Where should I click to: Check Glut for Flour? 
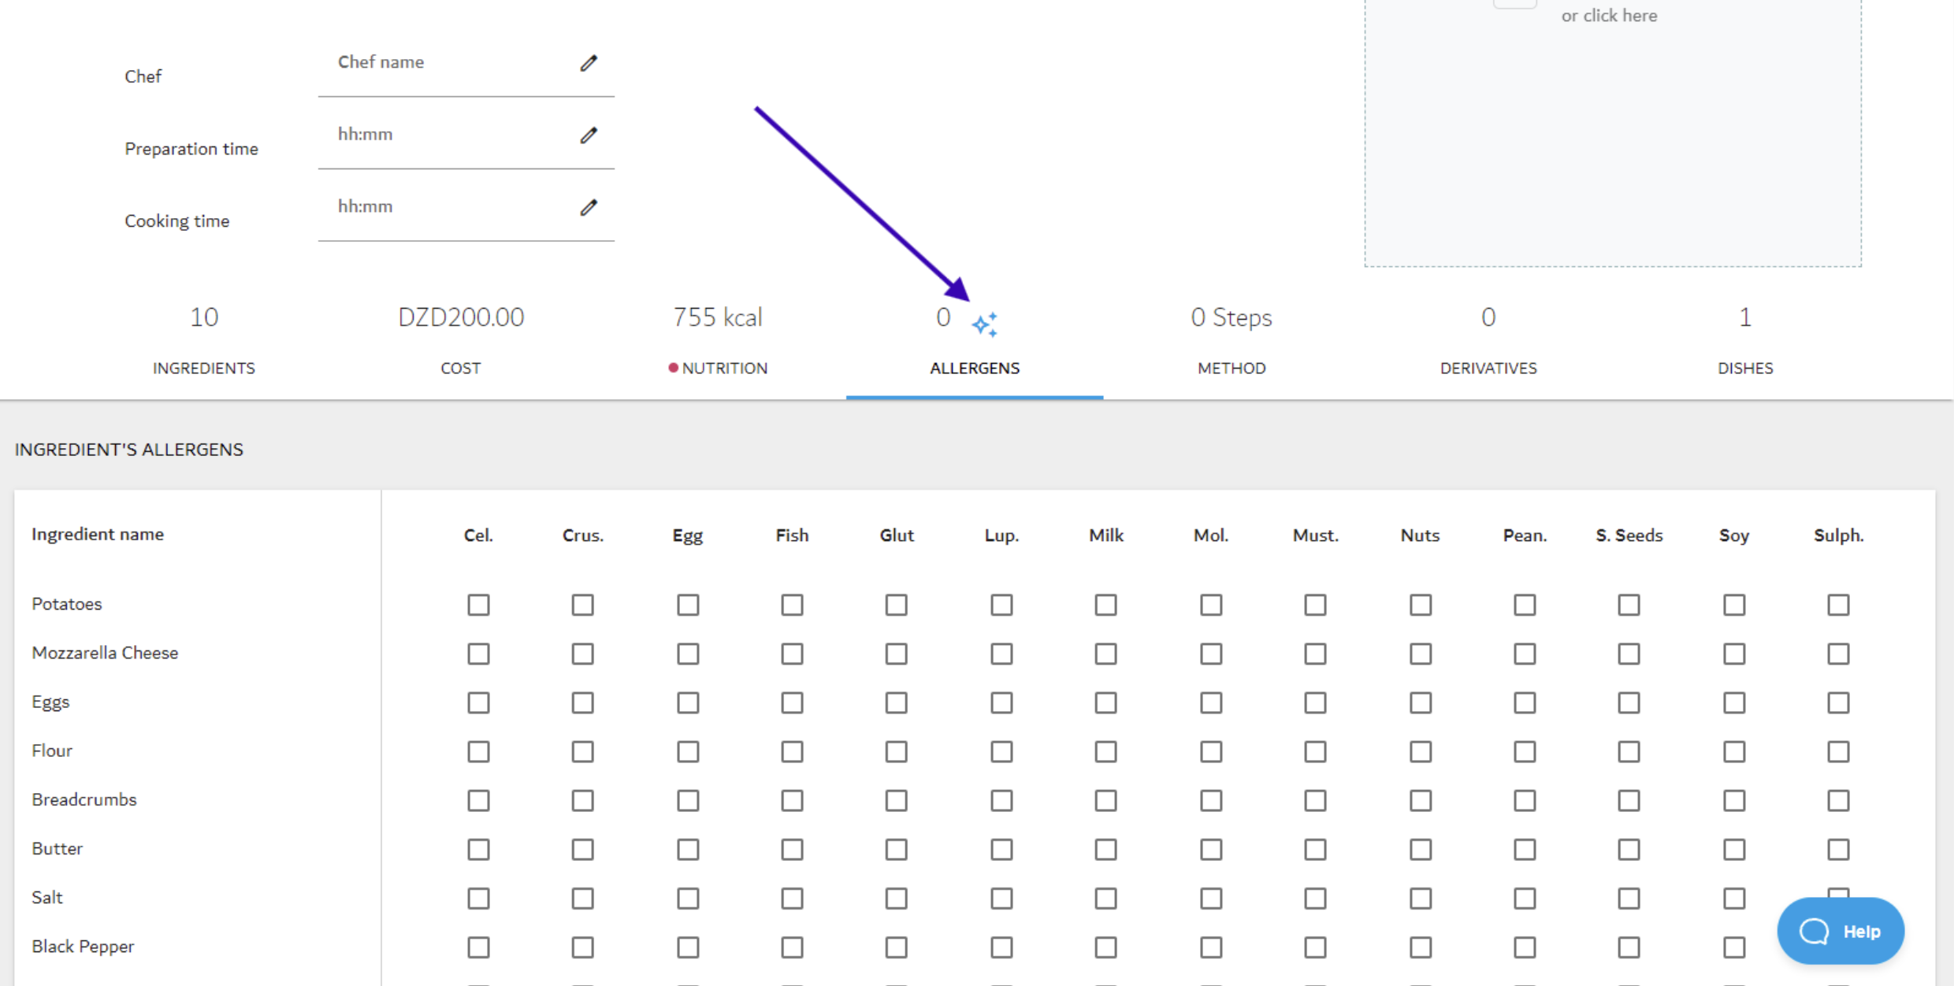[896, 751]
